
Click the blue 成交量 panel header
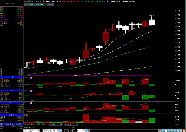(x=11, y=115)
